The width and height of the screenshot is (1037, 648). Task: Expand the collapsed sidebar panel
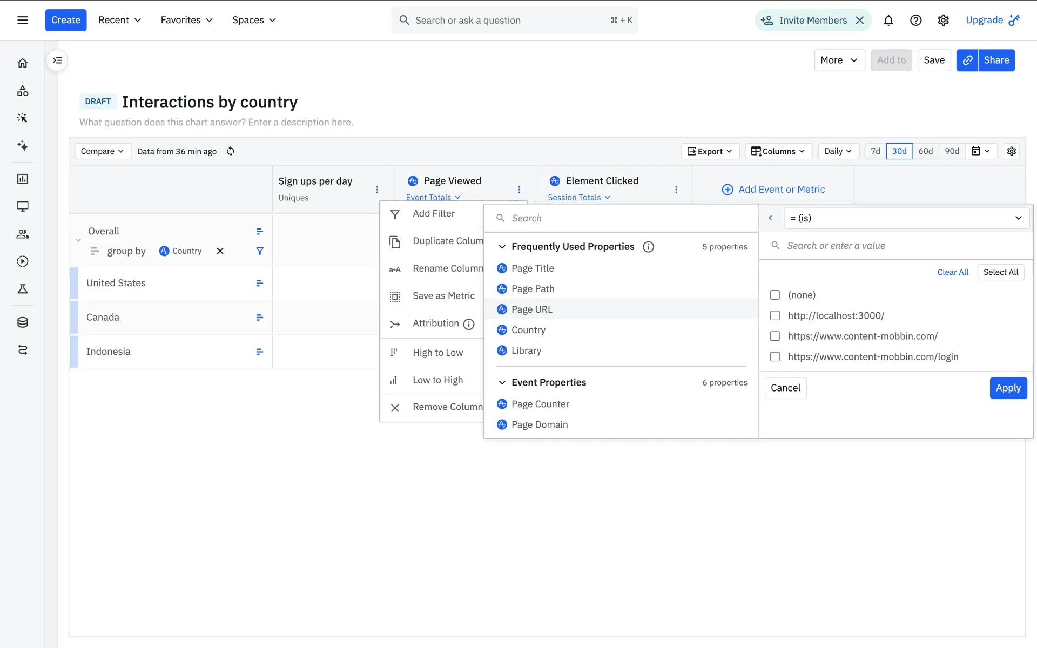[x=58, y=60]
